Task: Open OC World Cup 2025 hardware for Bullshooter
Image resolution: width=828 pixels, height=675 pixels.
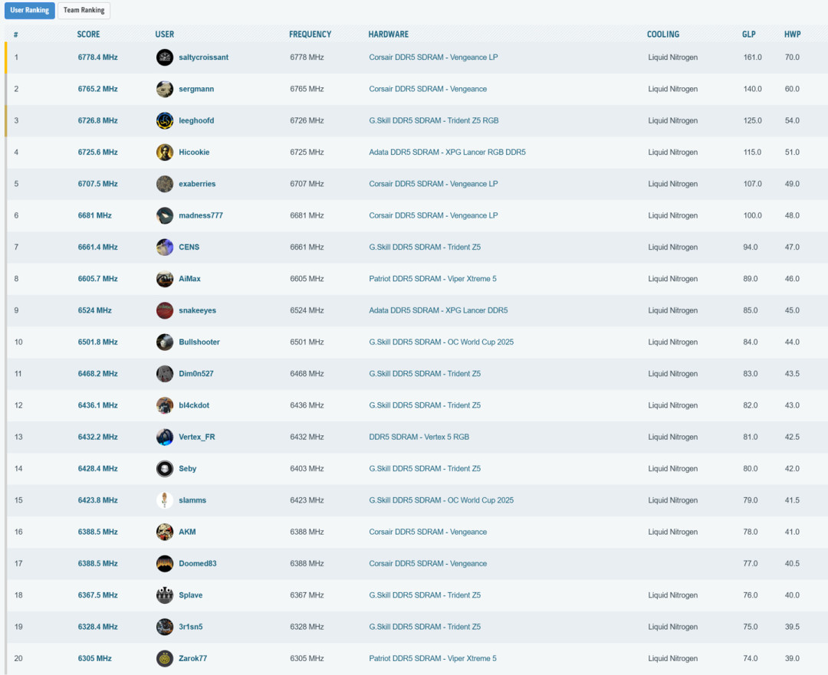Action: pyautogui.click(x=441, y=342)
